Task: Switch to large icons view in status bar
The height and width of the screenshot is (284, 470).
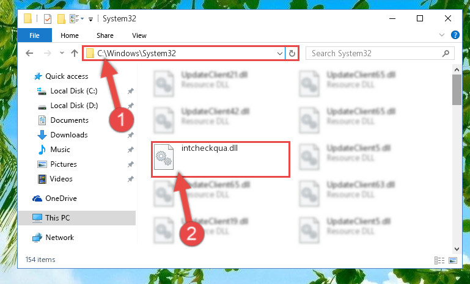Action: [453, 260]
